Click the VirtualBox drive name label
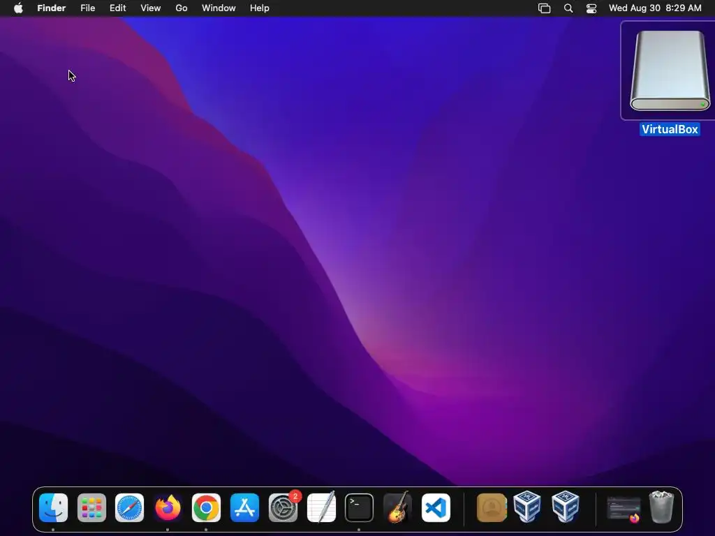The width and height of the screenshot is (715, 536). 670,129
